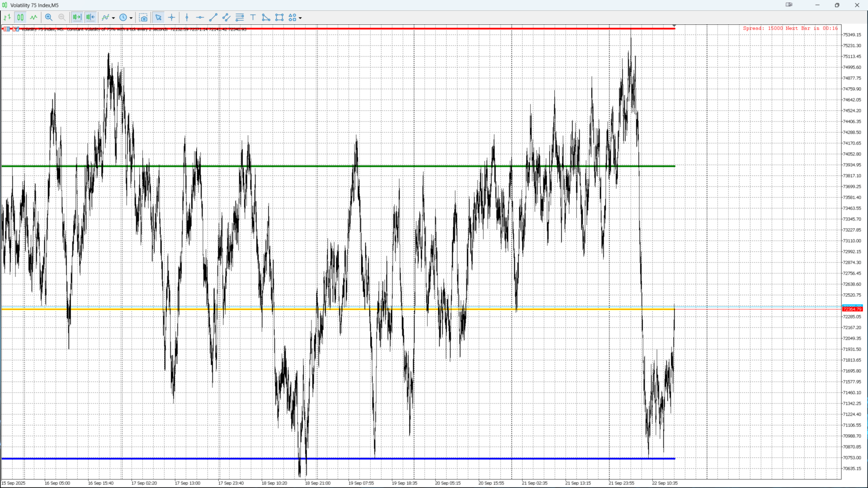Click the red current price label
Viewport: 868px width, 488px height.
point(852,309)
